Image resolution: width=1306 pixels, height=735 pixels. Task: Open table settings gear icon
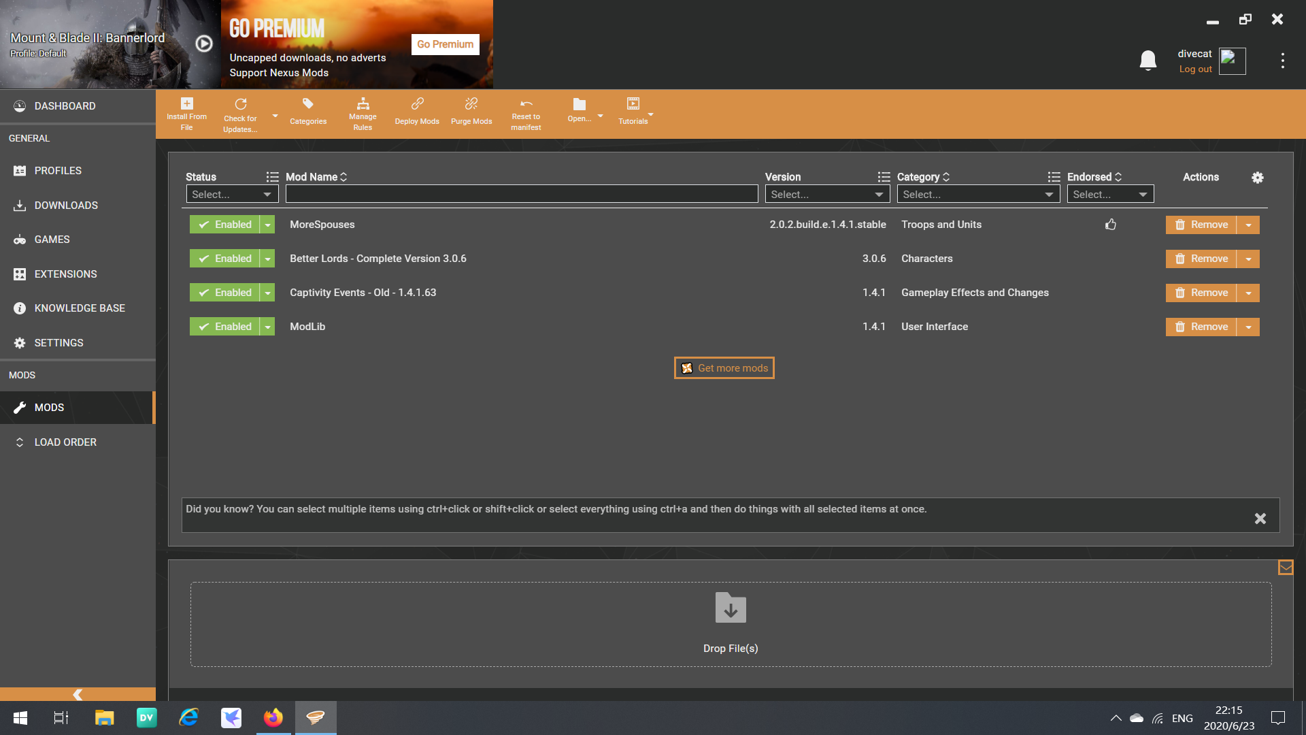pyautogui.click(x=1258, y=178)
